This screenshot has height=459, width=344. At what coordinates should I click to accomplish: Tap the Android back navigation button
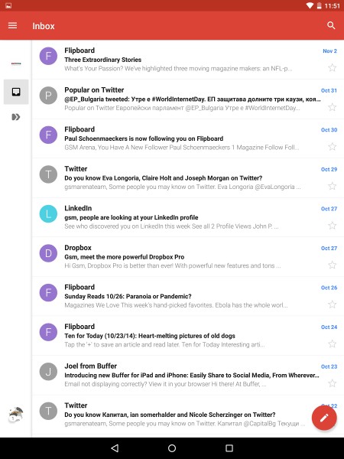[115, 448]
